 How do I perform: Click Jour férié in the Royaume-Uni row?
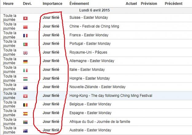(51, 52)
